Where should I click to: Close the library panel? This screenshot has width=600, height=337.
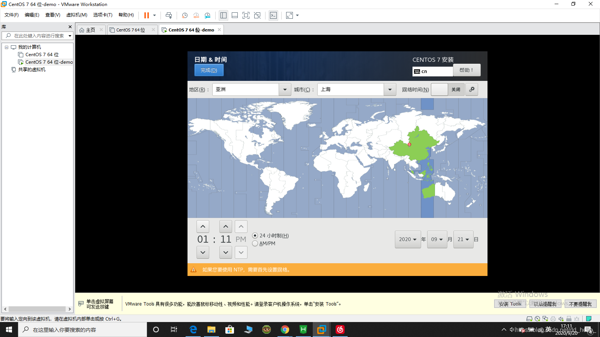pyautogui.click(x=70, y=27)
